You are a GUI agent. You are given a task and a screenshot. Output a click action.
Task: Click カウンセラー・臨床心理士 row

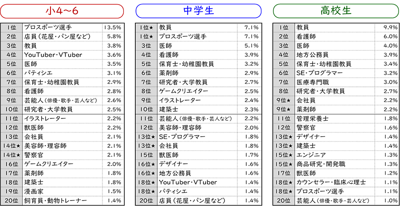pyautogui.click(x=331, y=182)
